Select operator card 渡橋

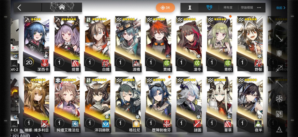coord(128,44)
